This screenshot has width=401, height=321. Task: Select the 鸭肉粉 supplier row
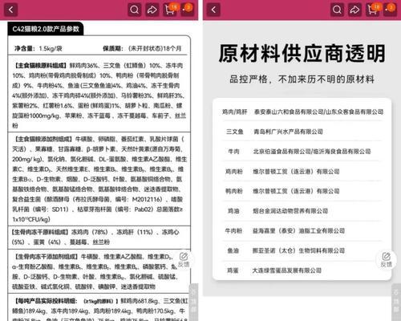[302, 191]
